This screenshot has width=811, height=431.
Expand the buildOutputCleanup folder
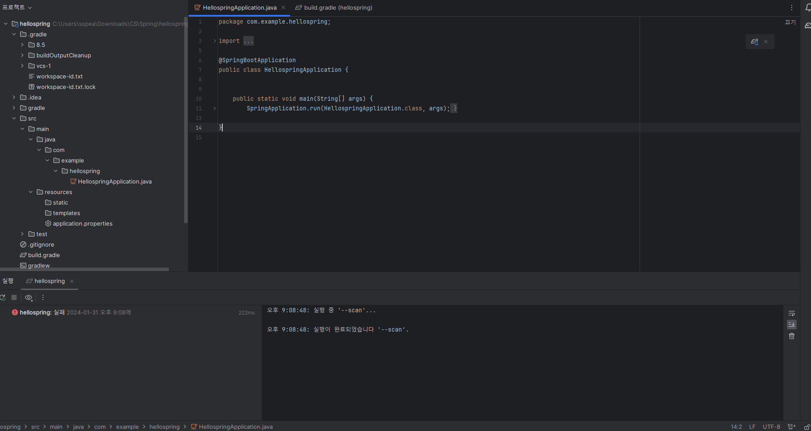pos(22,55)
